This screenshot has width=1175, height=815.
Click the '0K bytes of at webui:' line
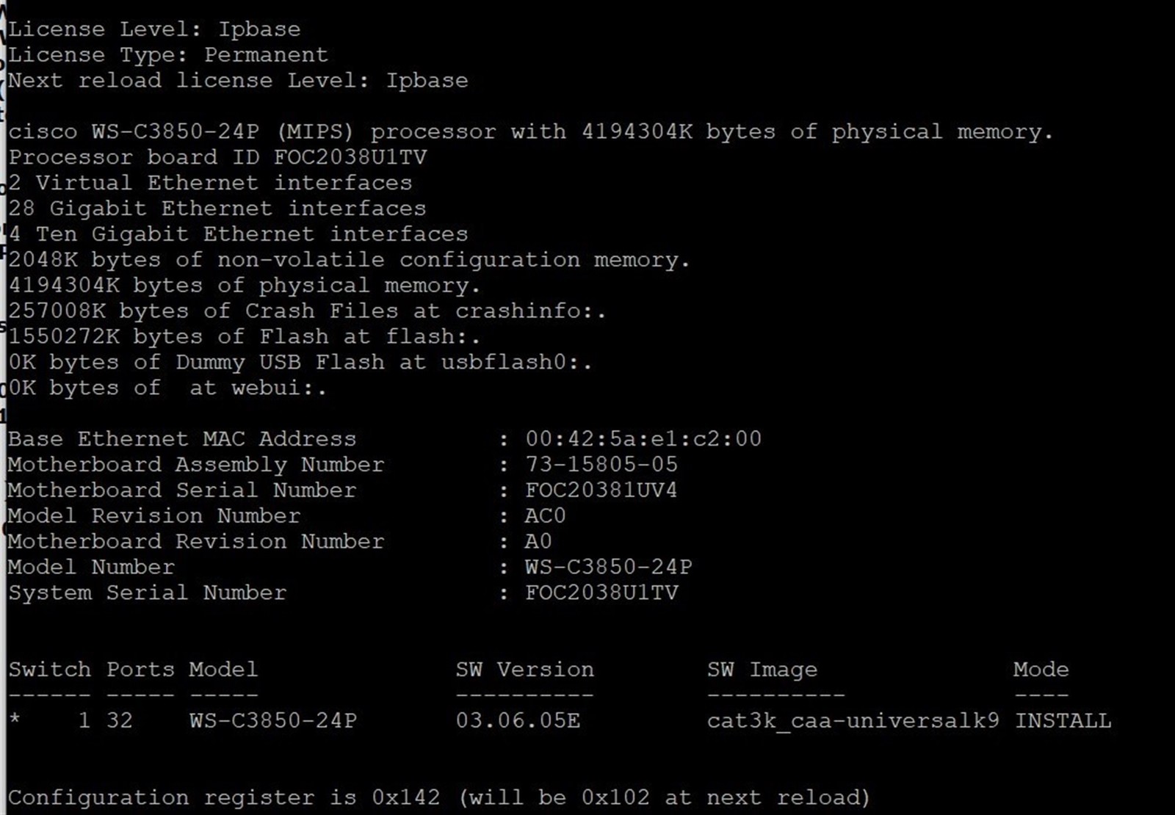[167, 388]
